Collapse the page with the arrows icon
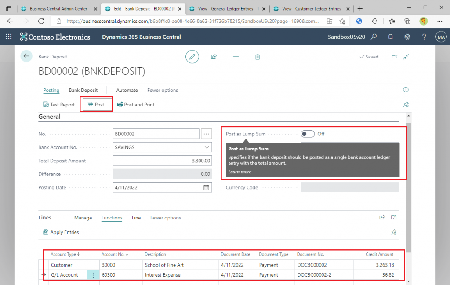450x285 pixels. [x=406, y=57]
